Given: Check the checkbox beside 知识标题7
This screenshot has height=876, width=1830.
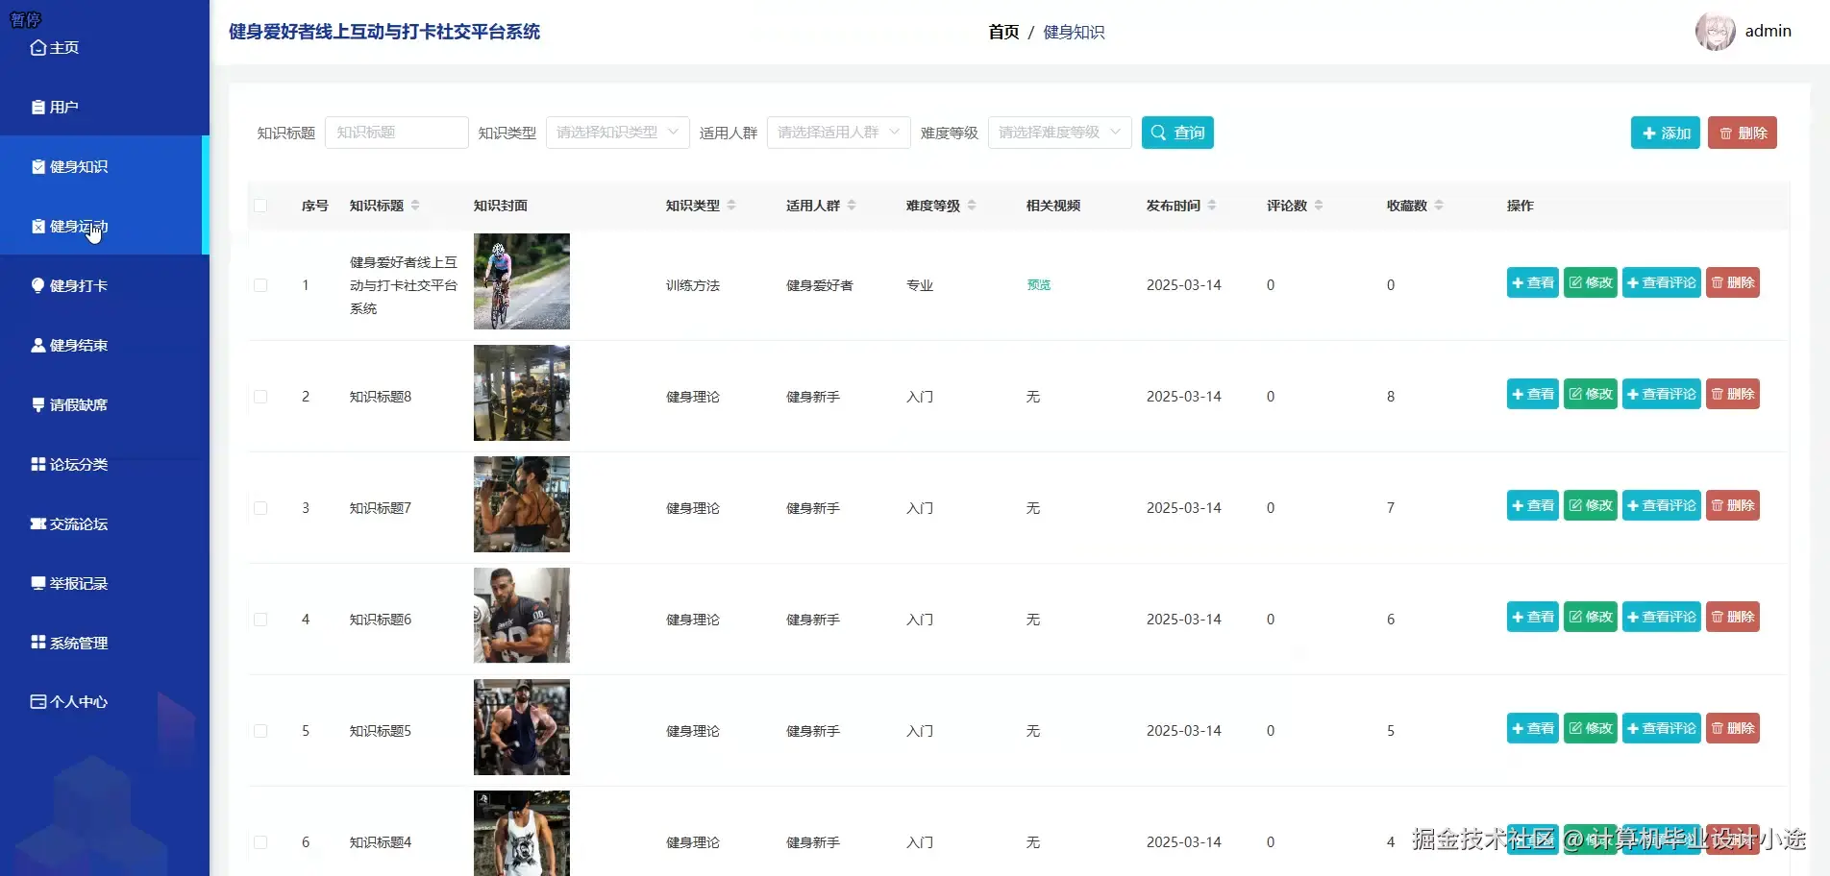Looking at the screenshot, I should tap(260, 507).
